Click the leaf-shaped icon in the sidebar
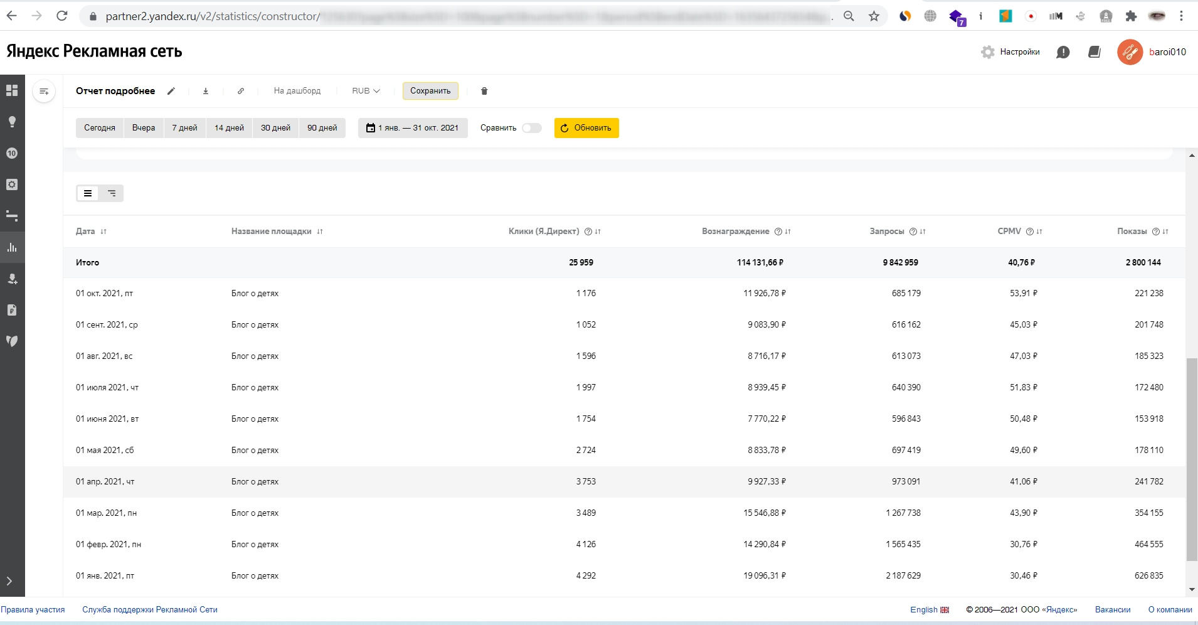 [12, 341]
